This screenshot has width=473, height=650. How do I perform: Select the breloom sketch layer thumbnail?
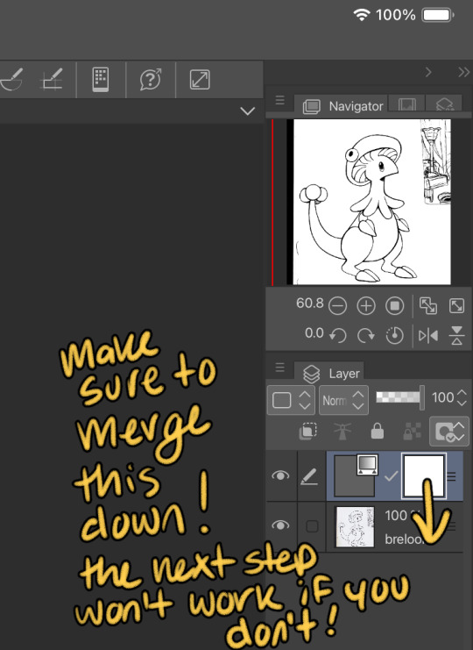coord(355,526)
